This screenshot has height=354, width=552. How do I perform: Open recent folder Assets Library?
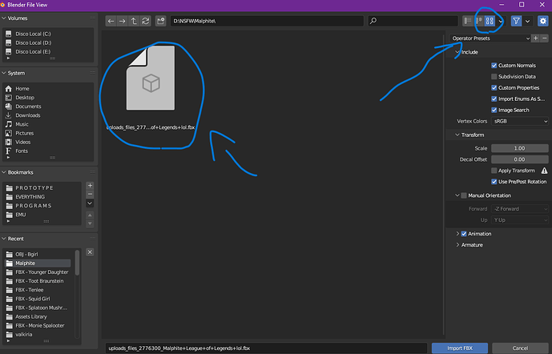tap(31, 316)
